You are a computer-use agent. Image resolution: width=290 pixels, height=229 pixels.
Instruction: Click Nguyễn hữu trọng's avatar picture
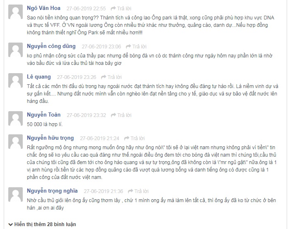16,142
